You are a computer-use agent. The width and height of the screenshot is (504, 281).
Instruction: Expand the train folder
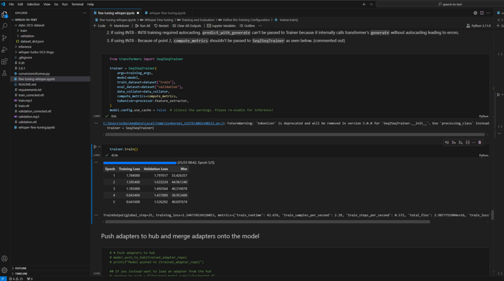(24, 30)
